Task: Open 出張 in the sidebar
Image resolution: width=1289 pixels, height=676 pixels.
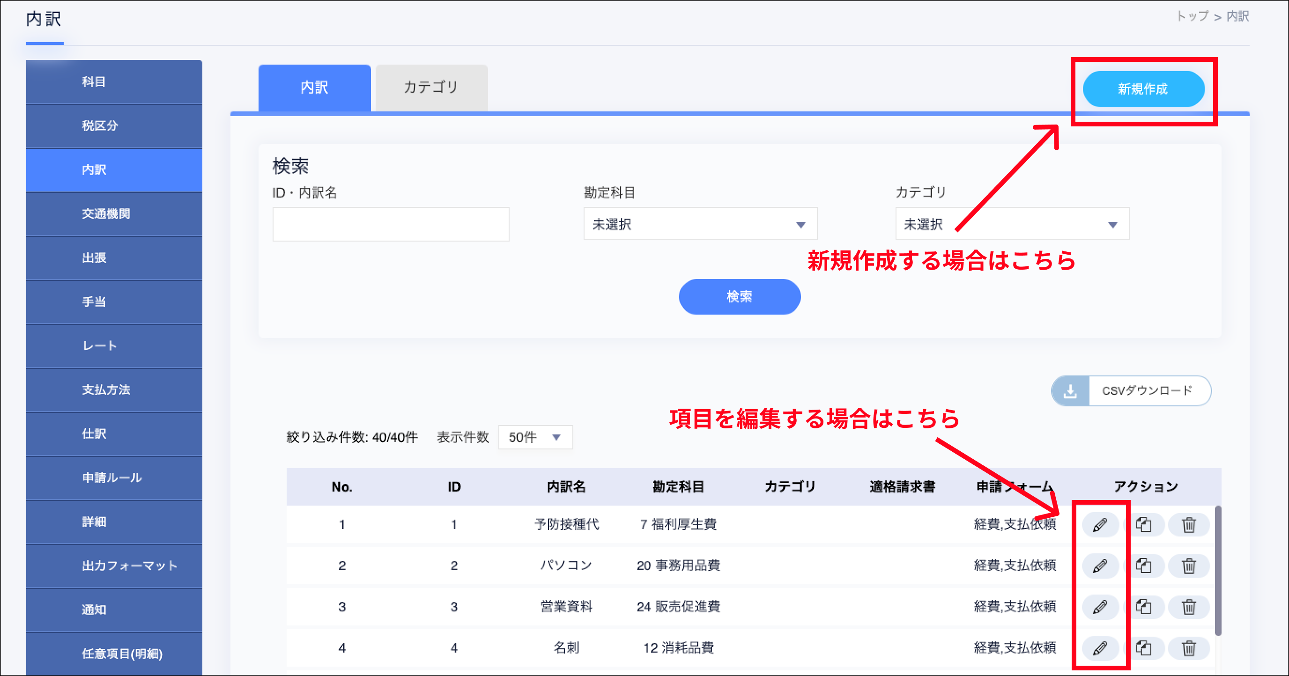Action: point(114,257)
